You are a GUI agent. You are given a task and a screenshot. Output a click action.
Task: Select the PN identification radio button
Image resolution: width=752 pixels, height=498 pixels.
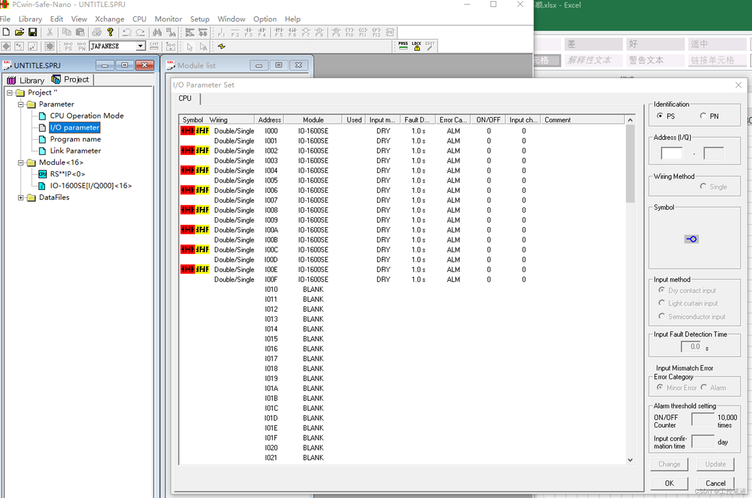[703, 116]
